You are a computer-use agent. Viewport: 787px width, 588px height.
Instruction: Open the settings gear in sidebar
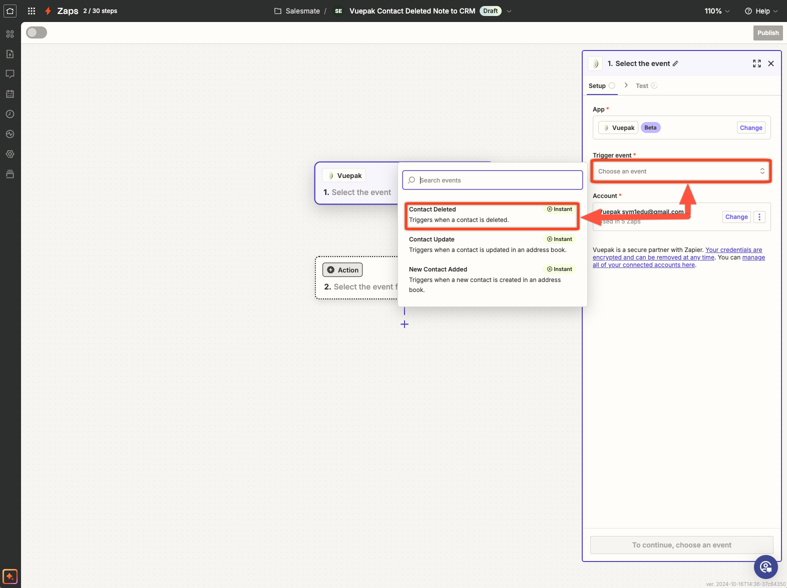point(10,154)
